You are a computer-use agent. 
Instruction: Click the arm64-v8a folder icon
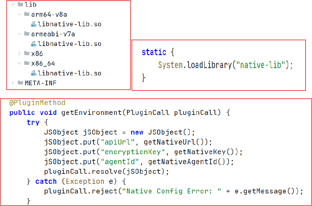click(27, 14)
